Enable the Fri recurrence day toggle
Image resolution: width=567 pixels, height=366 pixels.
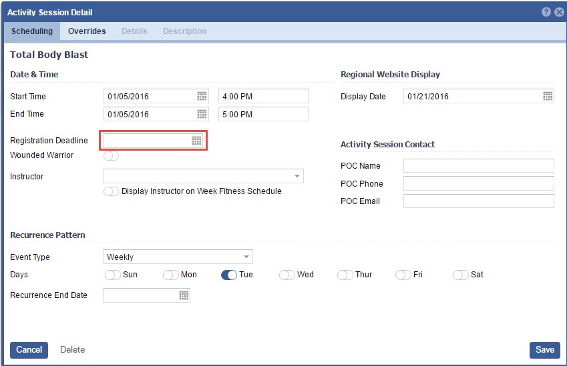point(403,275)
